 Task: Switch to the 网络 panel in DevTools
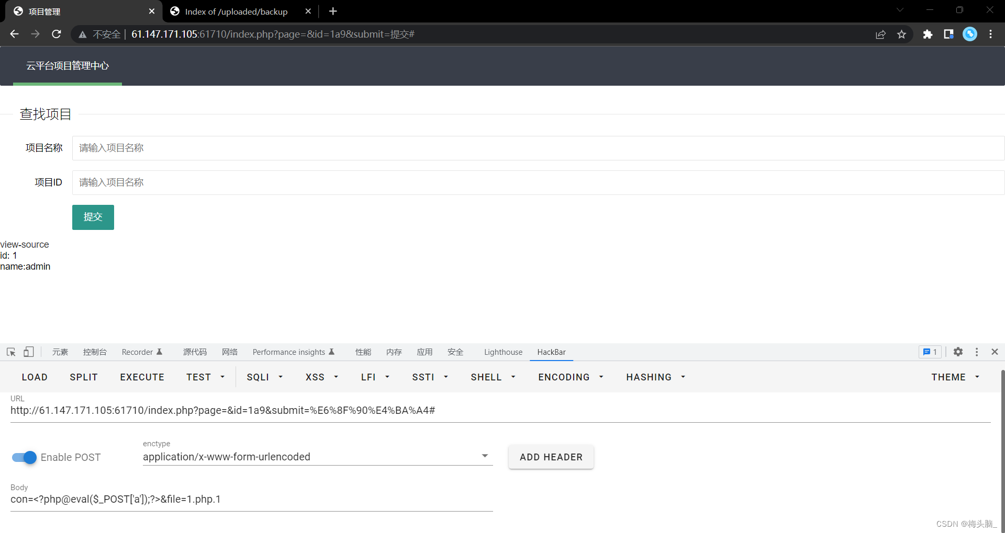click(x=229, y=352)
